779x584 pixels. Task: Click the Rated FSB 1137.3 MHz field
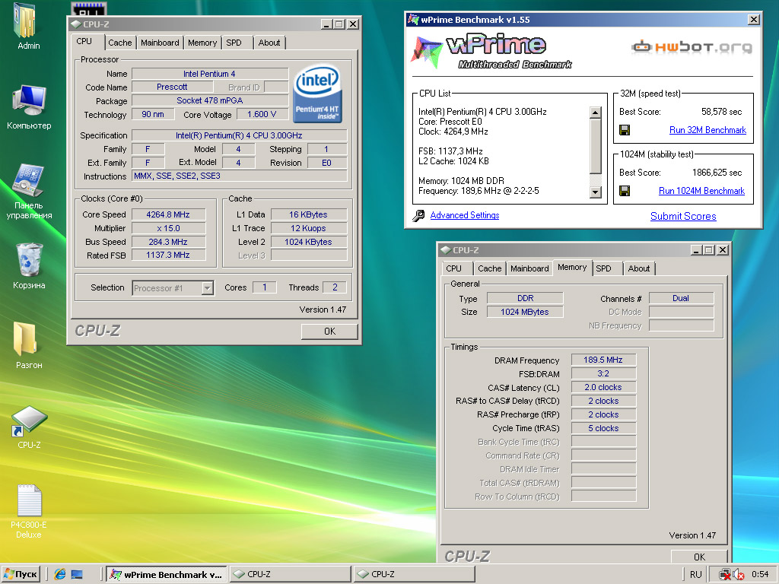(168, 255)
